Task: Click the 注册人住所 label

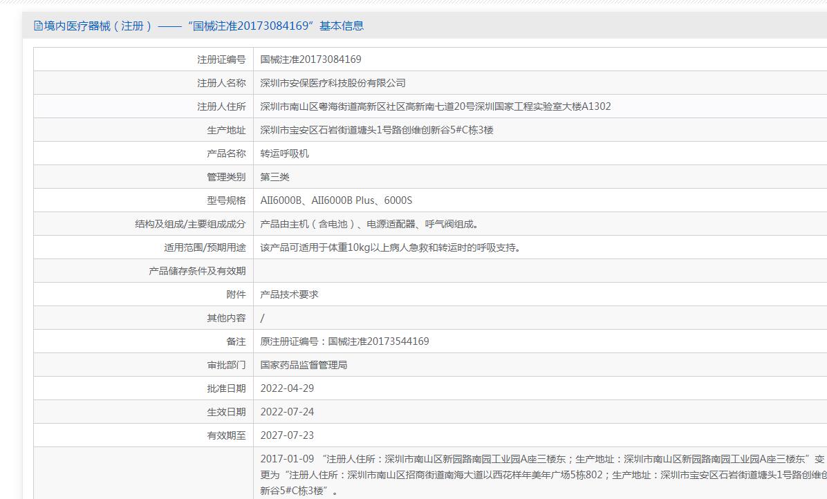Action: point(221,106)
